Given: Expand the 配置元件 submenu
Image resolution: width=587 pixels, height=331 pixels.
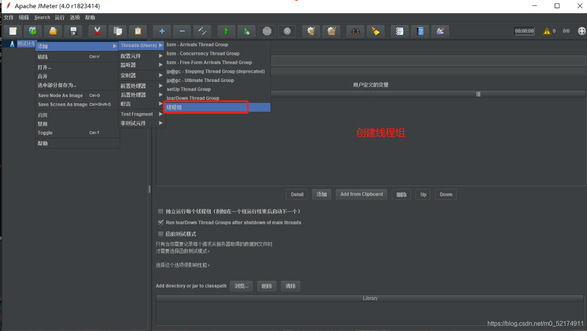Looking at the screenshot, I should [x=142, y=56].
